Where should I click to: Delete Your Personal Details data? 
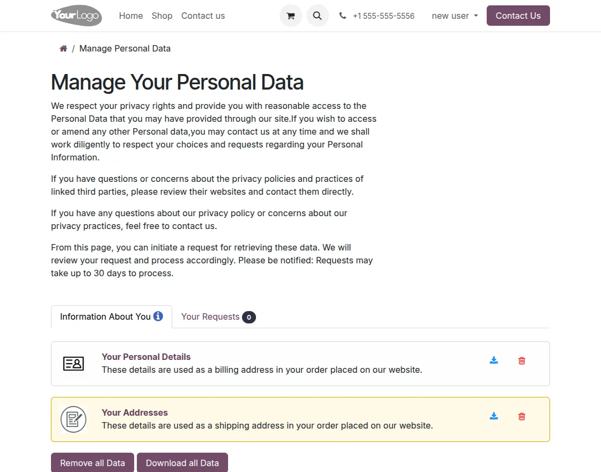(x=521, y=360)
